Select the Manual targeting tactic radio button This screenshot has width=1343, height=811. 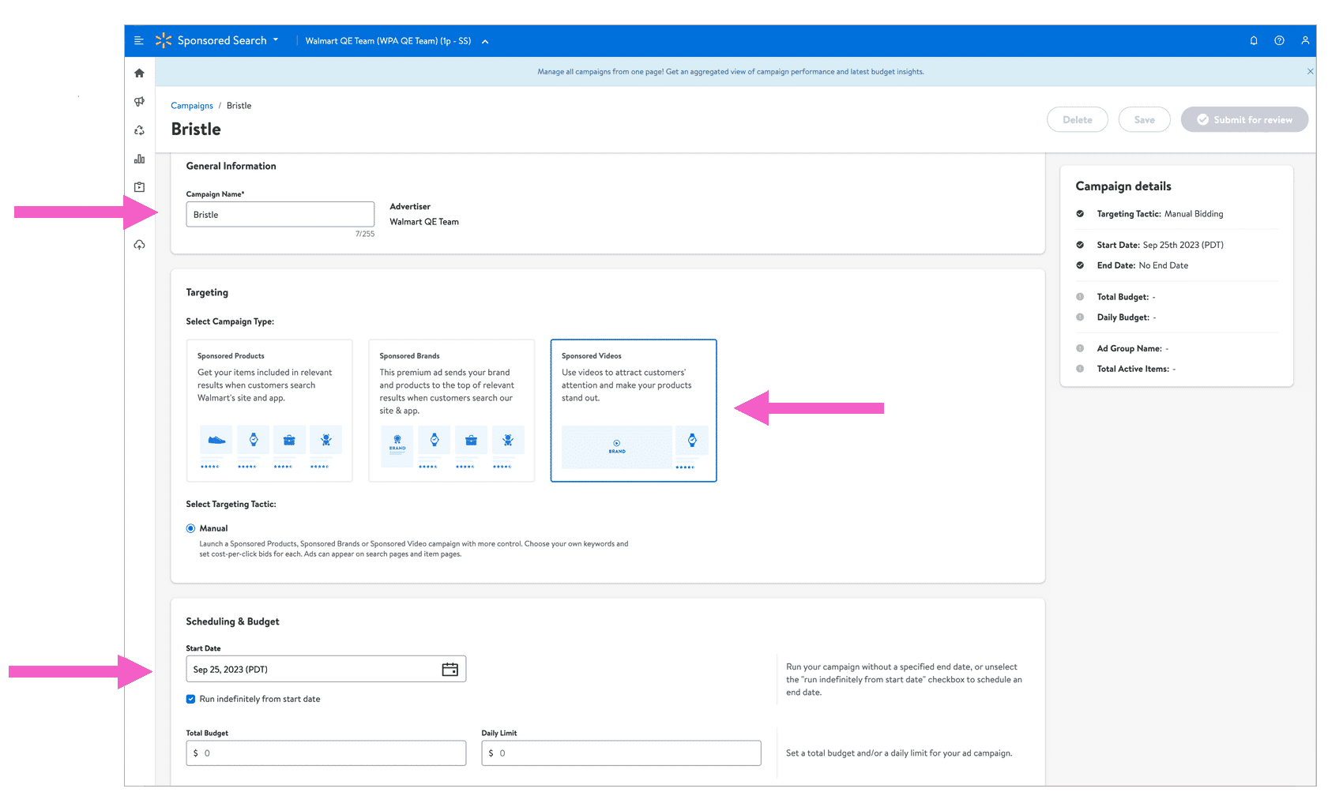pos(191,528)
